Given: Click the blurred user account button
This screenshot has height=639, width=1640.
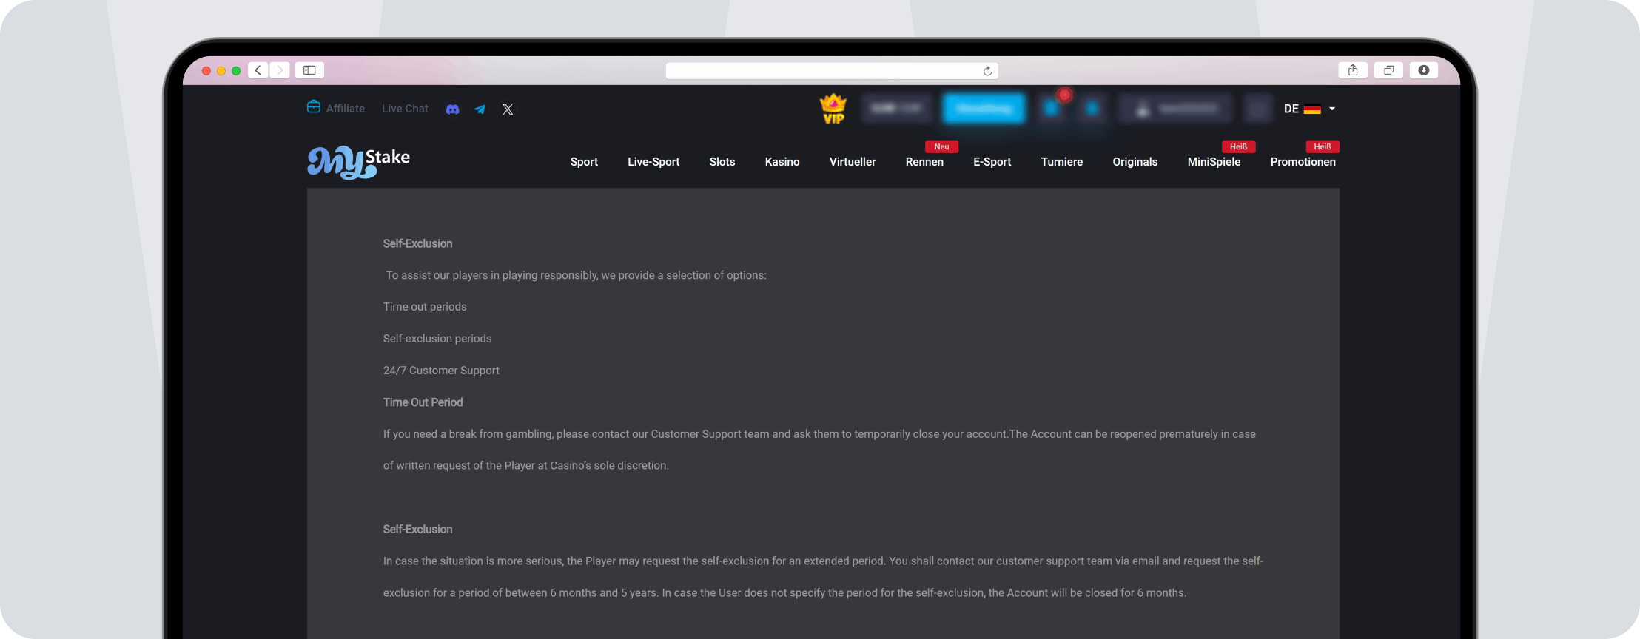Looking at the screenshot, I should click(1175, 109).
